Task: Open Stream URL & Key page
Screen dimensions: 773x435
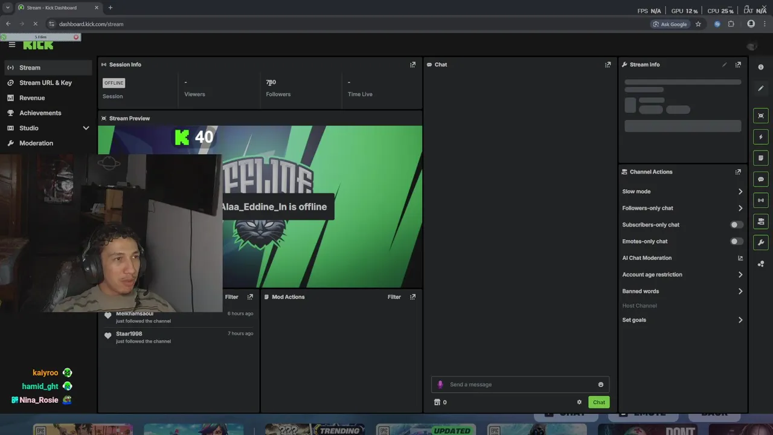Action: click(x=47, y=83)
